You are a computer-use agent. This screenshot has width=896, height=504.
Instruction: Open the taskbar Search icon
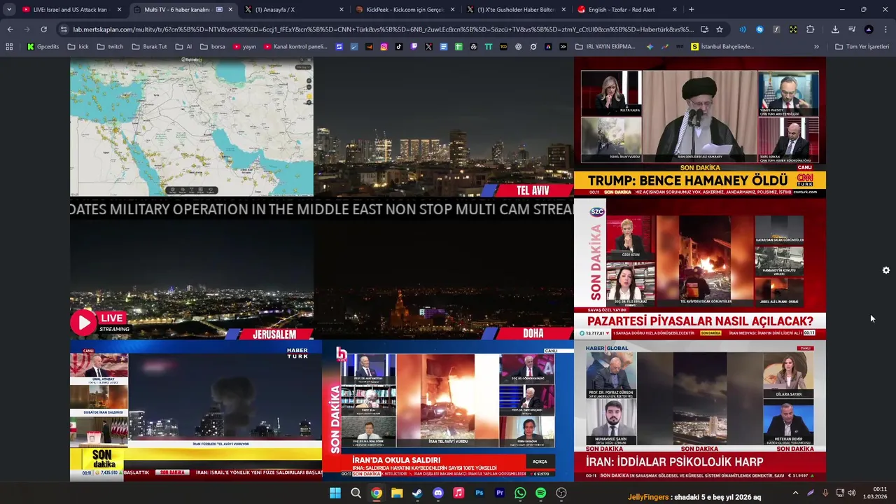tap(356, 493)
